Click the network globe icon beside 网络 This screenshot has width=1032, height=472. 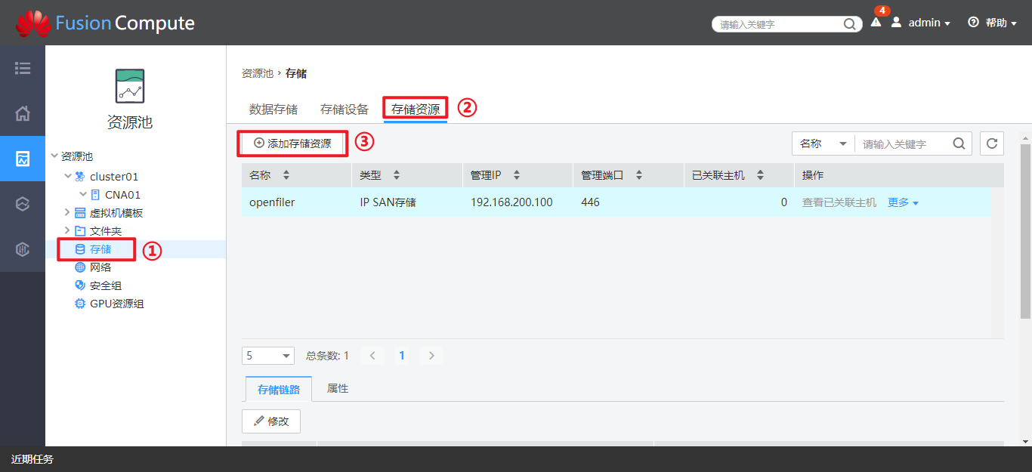tap(80, 267)
